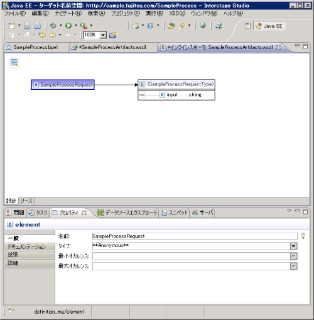Click the Back navigation arrow icon
Image resolution: width=314 pixels, height=320 pixels.
(x=53, y=35)
